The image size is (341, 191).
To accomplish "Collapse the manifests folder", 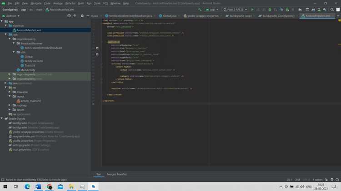I will tap(5, 25).
